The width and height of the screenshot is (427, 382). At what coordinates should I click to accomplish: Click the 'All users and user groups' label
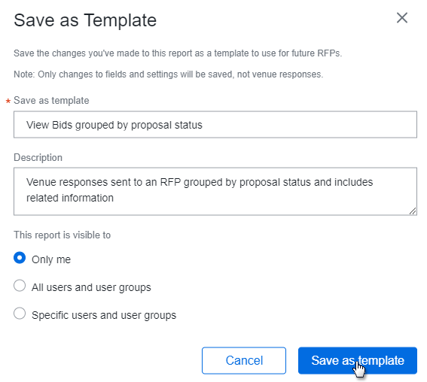click(91, 287)
